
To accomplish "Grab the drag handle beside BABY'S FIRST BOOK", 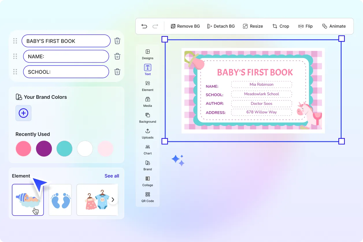I will [15, 41].
